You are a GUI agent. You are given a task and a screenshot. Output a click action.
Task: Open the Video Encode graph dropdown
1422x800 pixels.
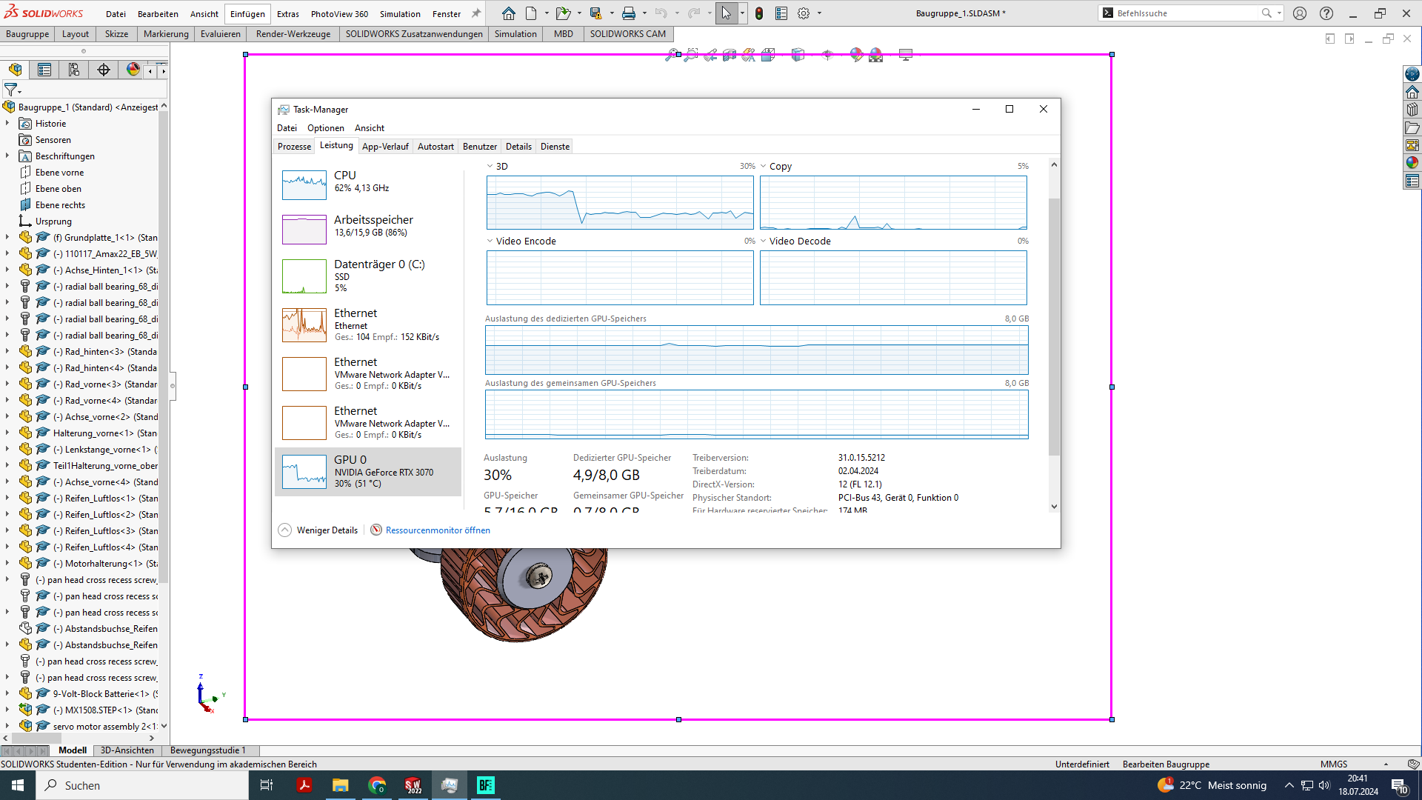point(490,241)
